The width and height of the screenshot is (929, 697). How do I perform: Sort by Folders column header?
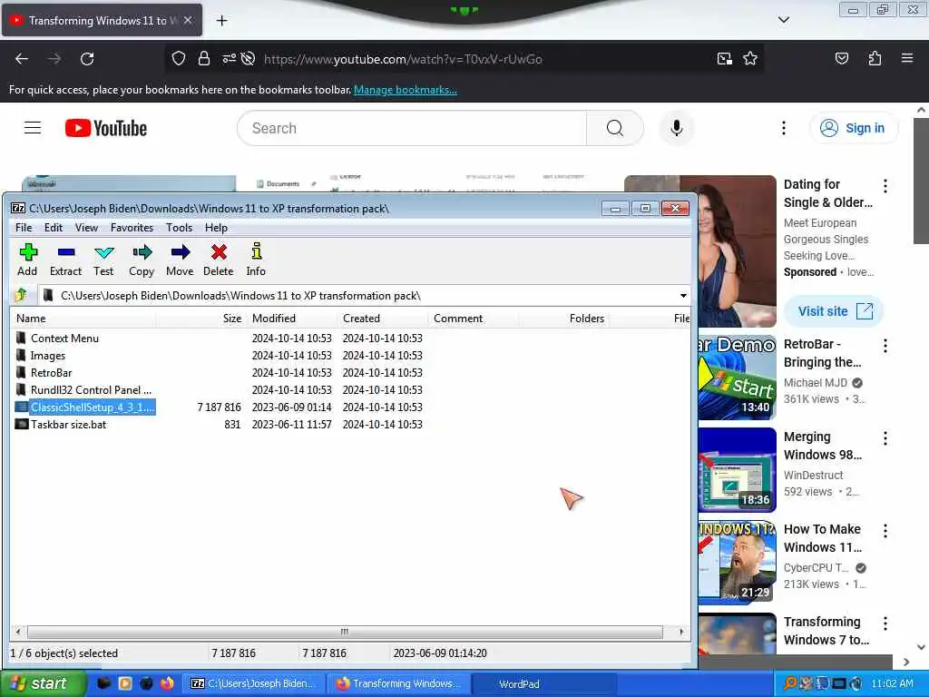coord(587,319)
